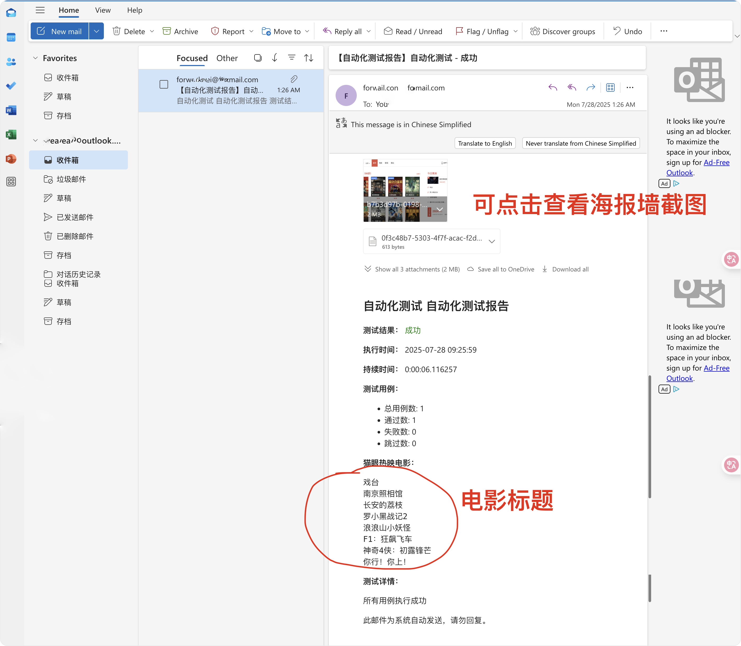Expand the Reply all dropdown arrow
The width and height of the screenshot is (741, 646).
click(368, 31)
